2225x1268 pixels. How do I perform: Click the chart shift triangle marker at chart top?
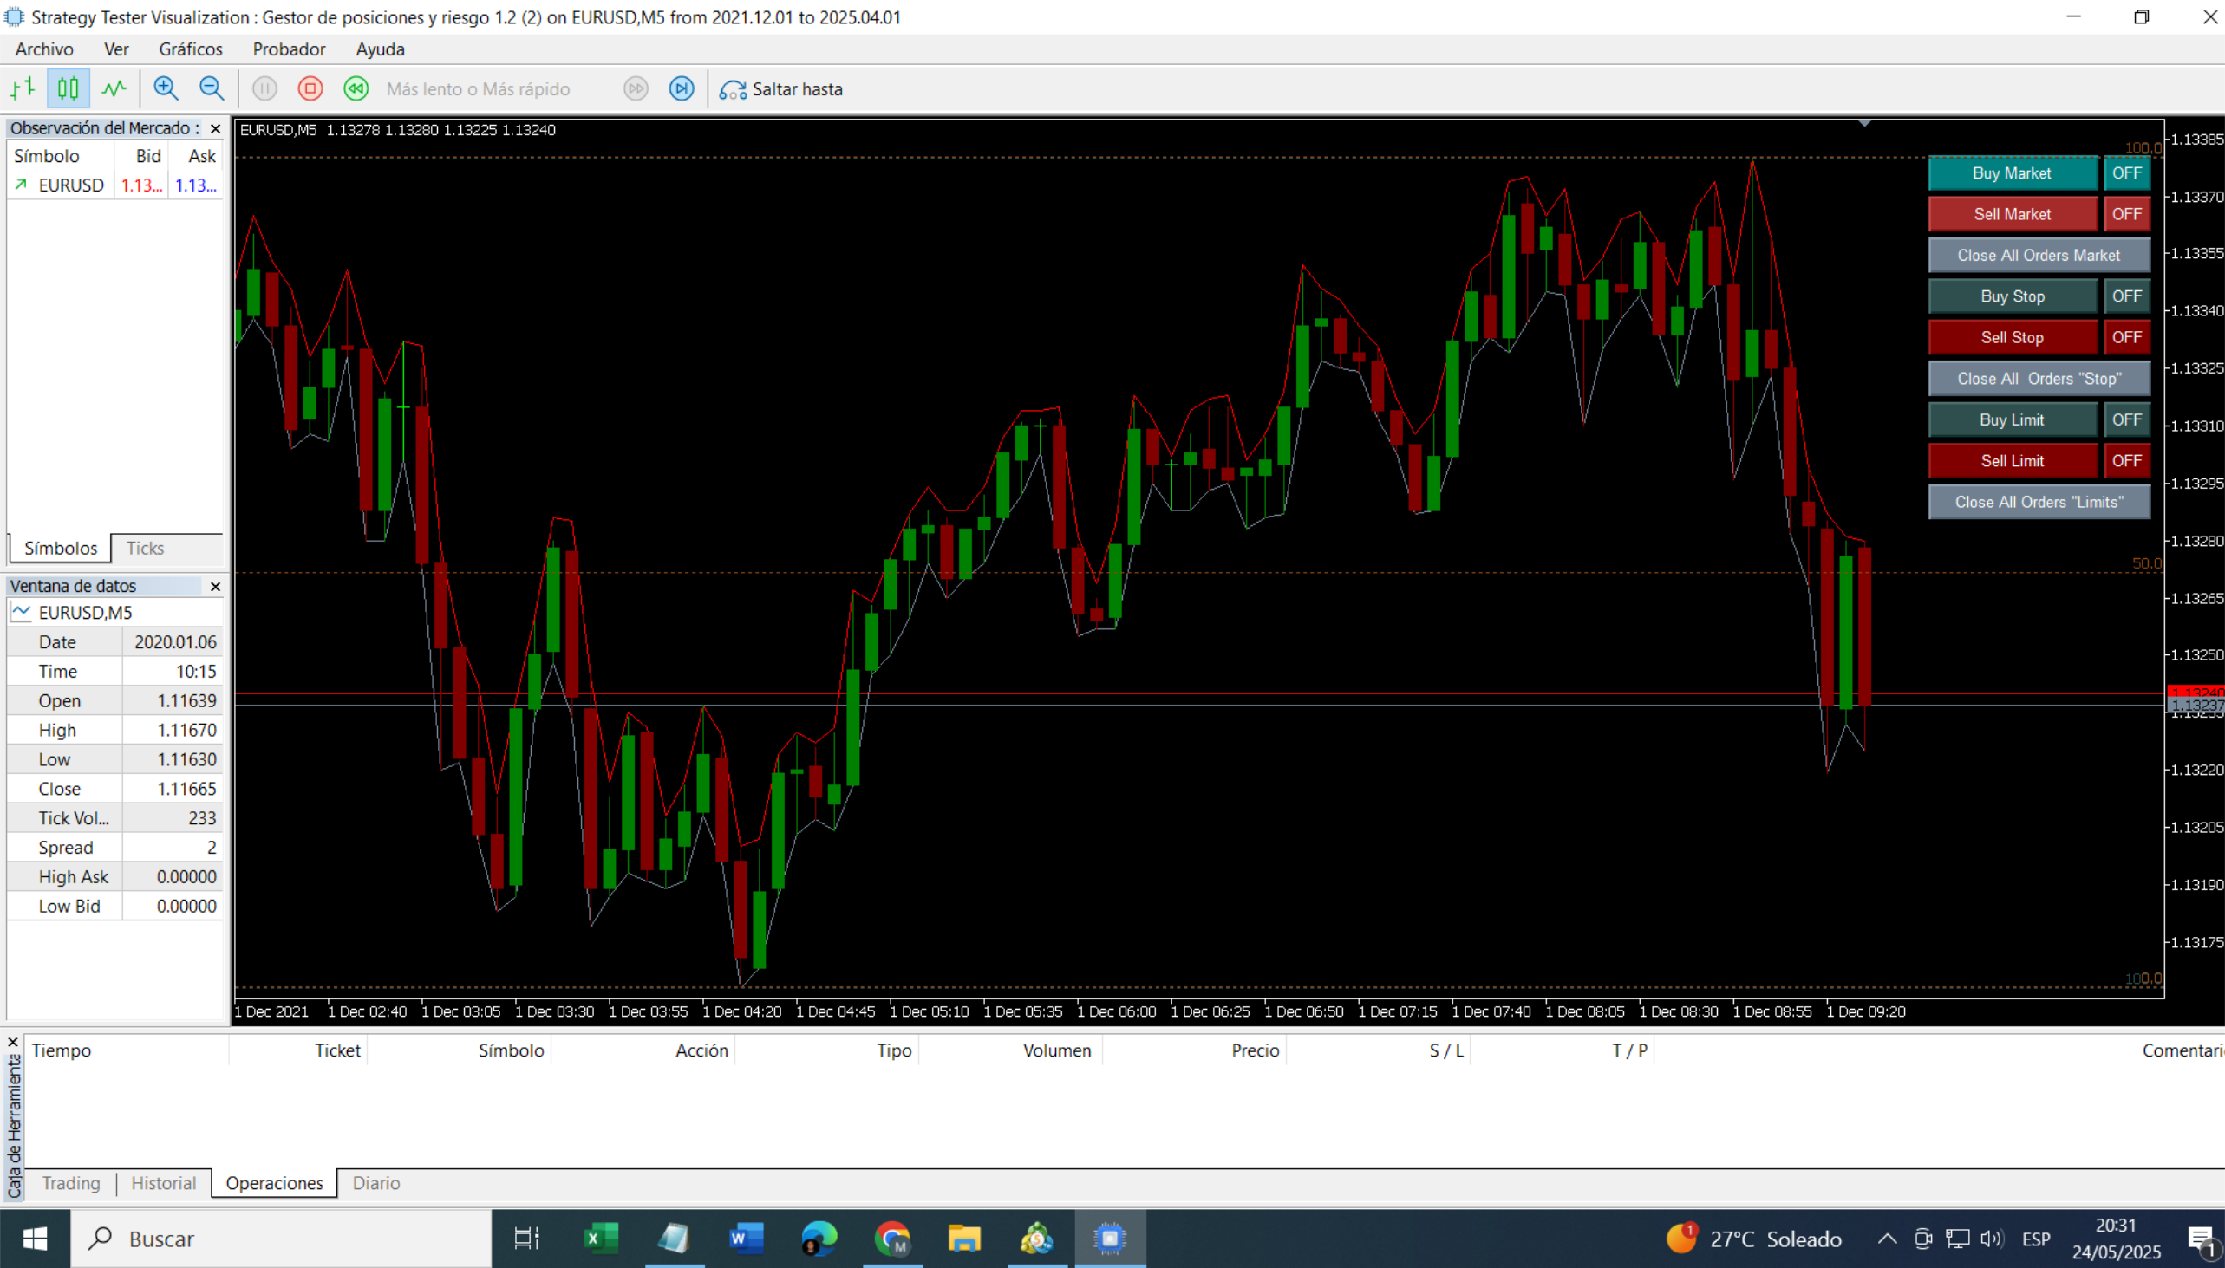pos(1864,124)
